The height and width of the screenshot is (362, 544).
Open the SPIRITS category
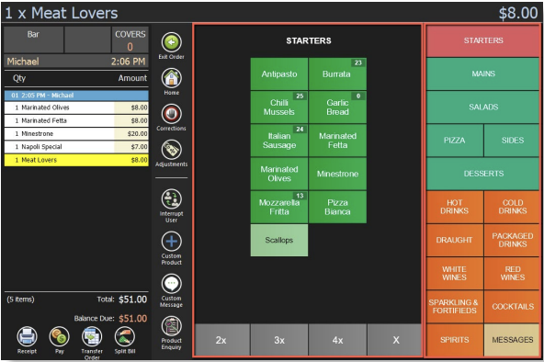(455, 340)
